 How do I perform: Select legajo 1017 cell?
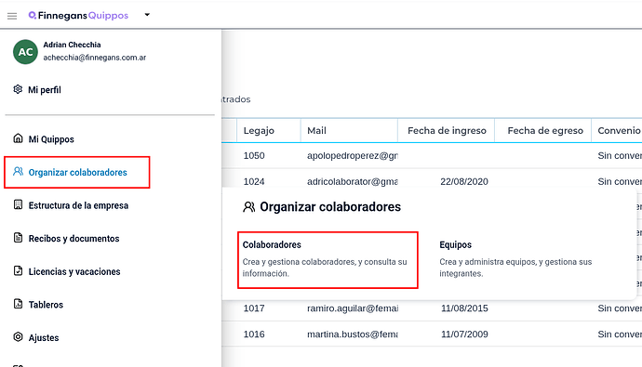coord(254,308)
